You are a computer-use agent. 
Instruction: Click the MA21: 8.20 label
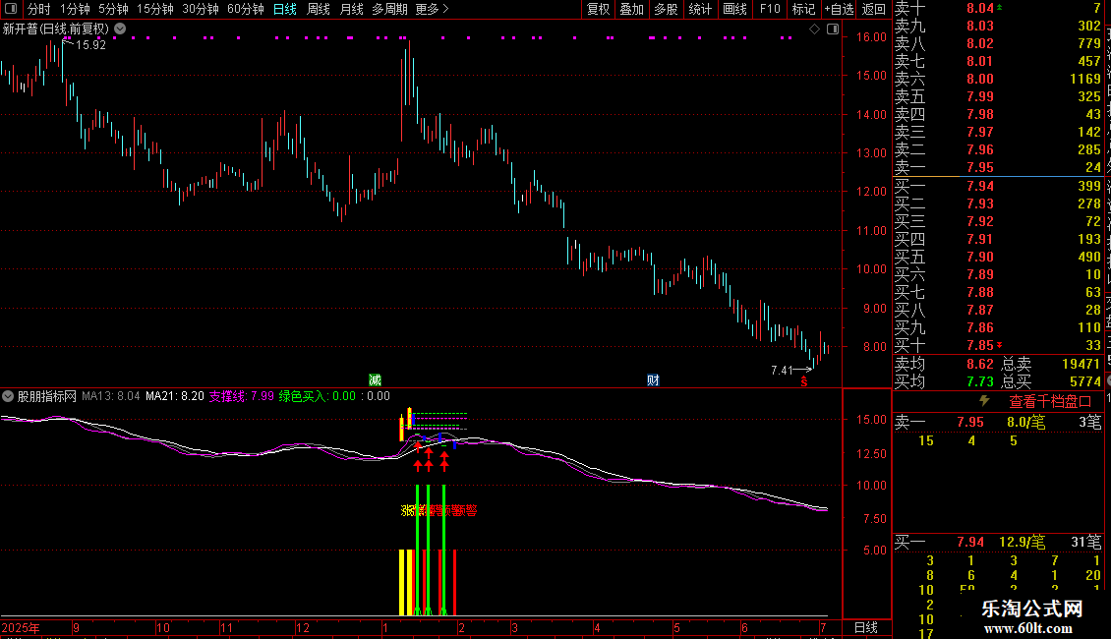[x=174, y=396]
